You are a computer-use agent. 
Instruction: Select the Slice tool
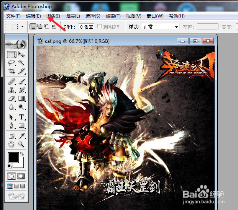point(21,71)
